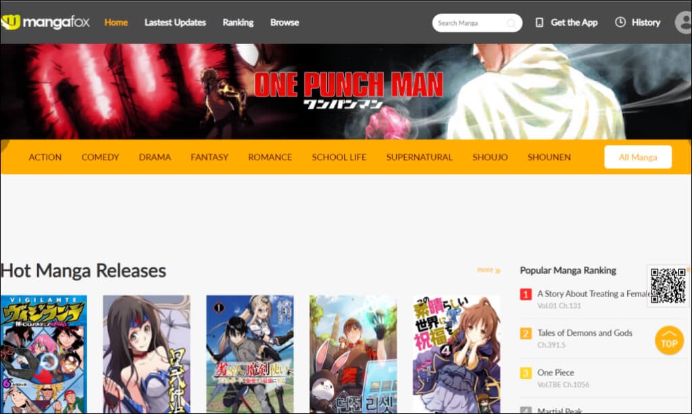The height and width of the screenshot is (414, 692).
Task: Open the dark-haired girl manga cover
Action: point(147,354)
